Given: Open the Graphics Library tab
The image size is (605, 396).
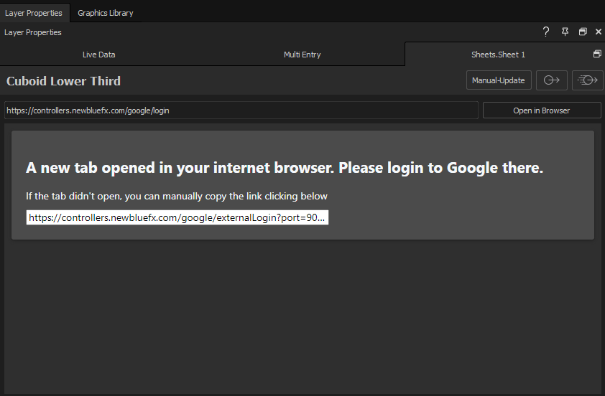Looking at the screenshot, I should click(106, 13).
